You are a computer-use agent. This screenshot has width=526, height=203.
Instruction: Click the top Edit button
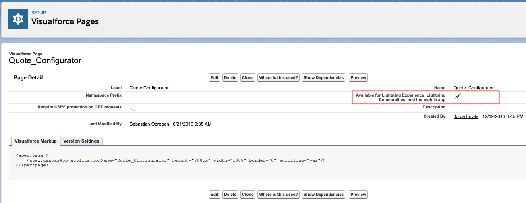pos(214,77)
